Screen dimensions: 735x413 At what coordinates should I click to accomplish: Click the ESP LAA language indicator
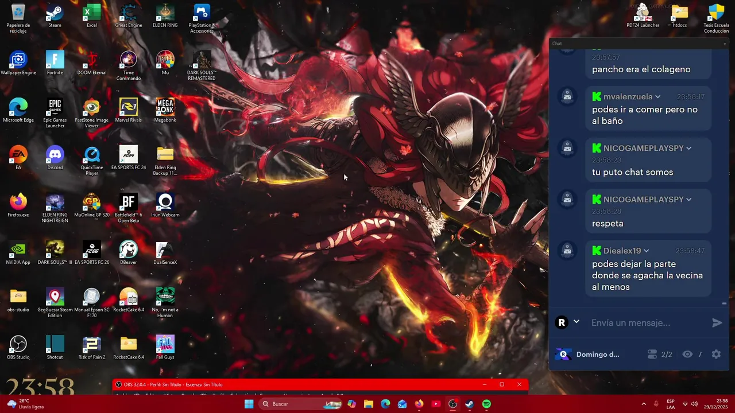tap(671, 404)
